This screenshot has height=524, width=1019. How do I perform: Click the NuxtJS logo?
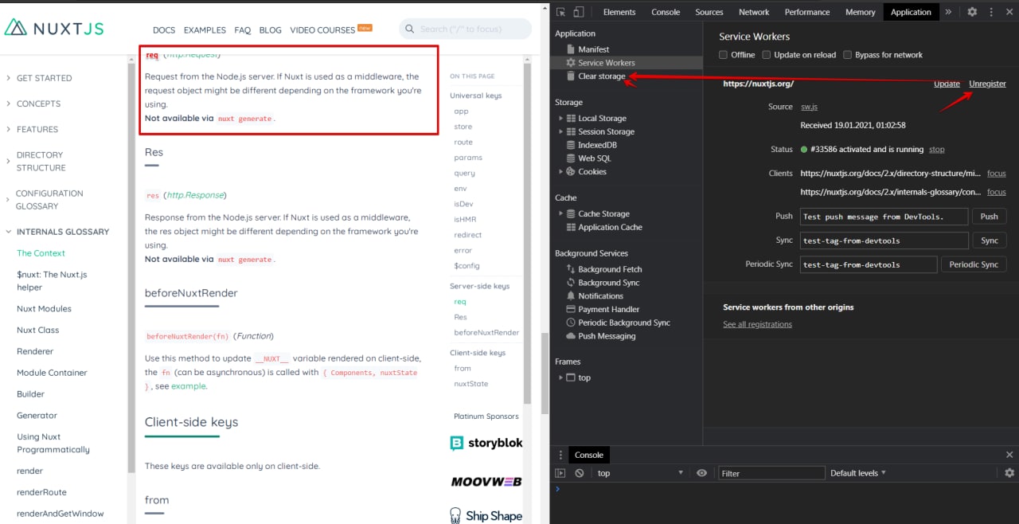pos(54,28)
